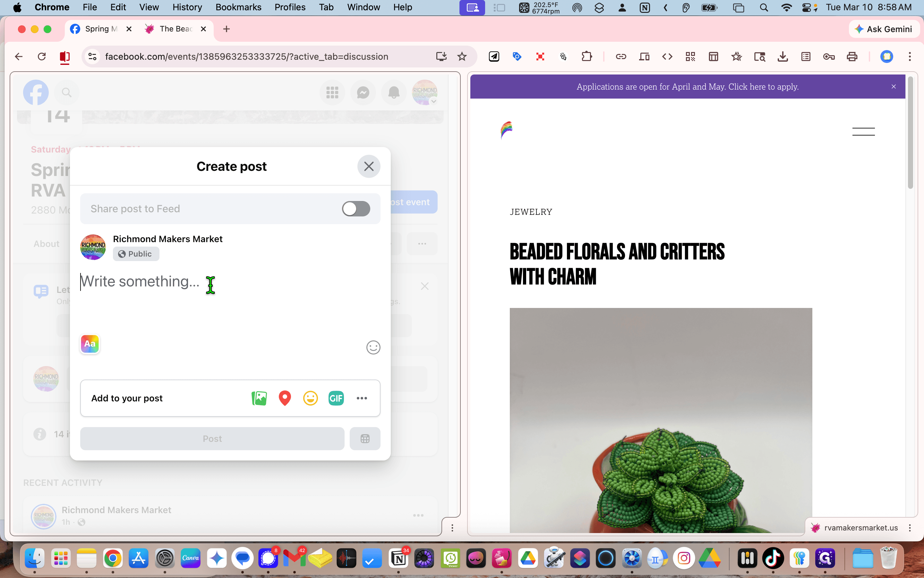The width and height of the screenshot is (924, 578).
Task: Click right pane scrollbar
Action: [910, 132]
